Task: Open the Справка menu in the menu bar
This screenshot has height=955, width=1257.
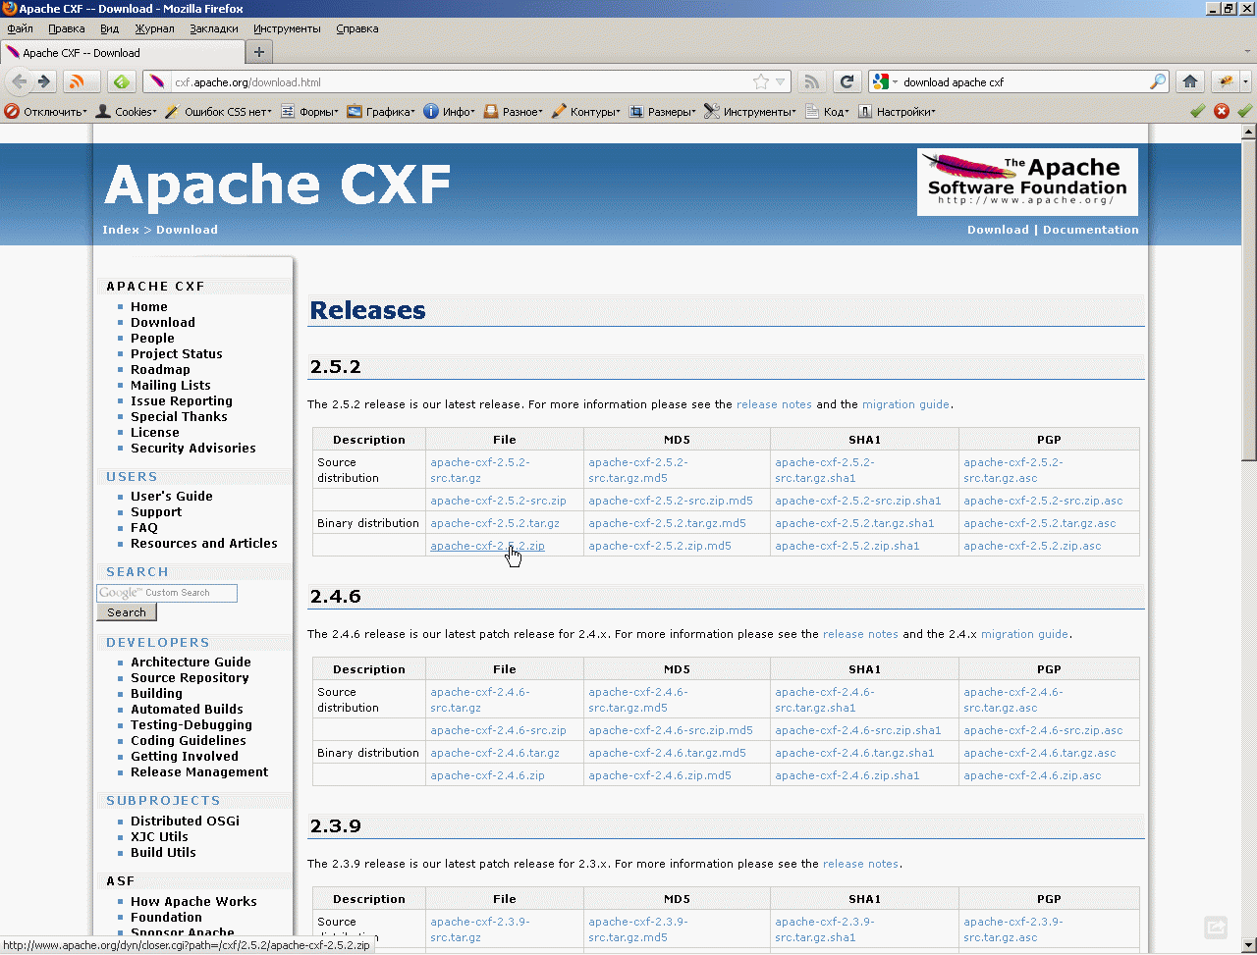Action: tap(357, 28)
